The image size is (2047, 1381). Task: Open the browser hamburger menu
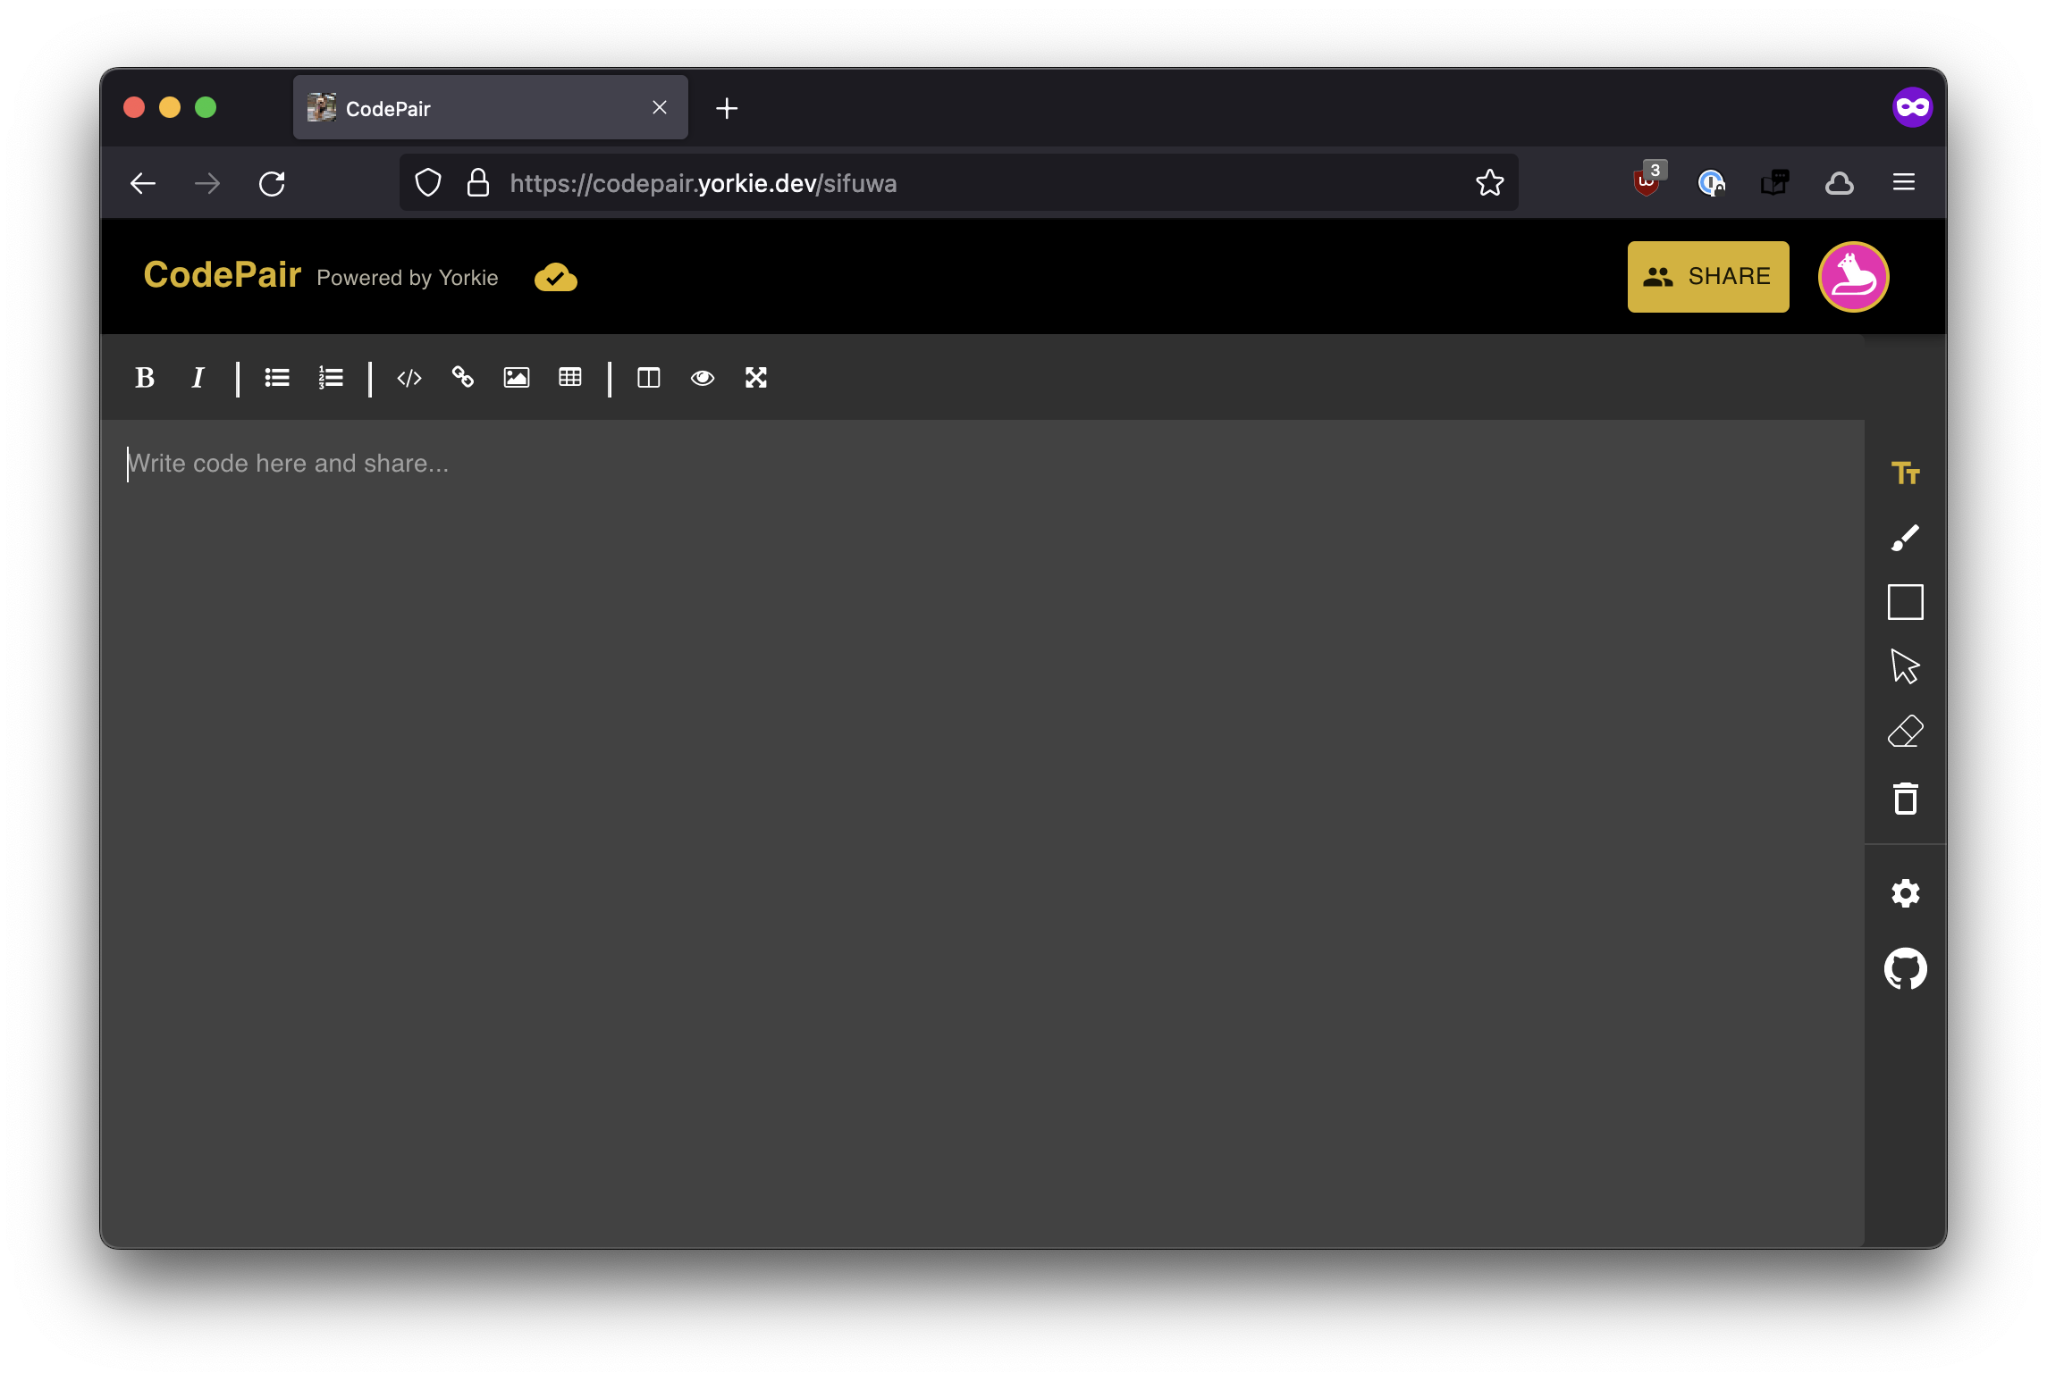click(1904, 183)
